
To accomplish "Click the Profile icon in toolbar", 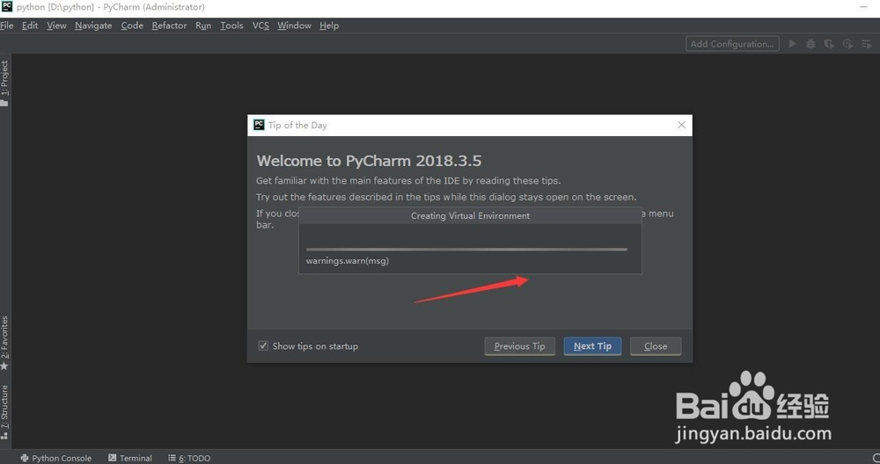I will [847, 44].
